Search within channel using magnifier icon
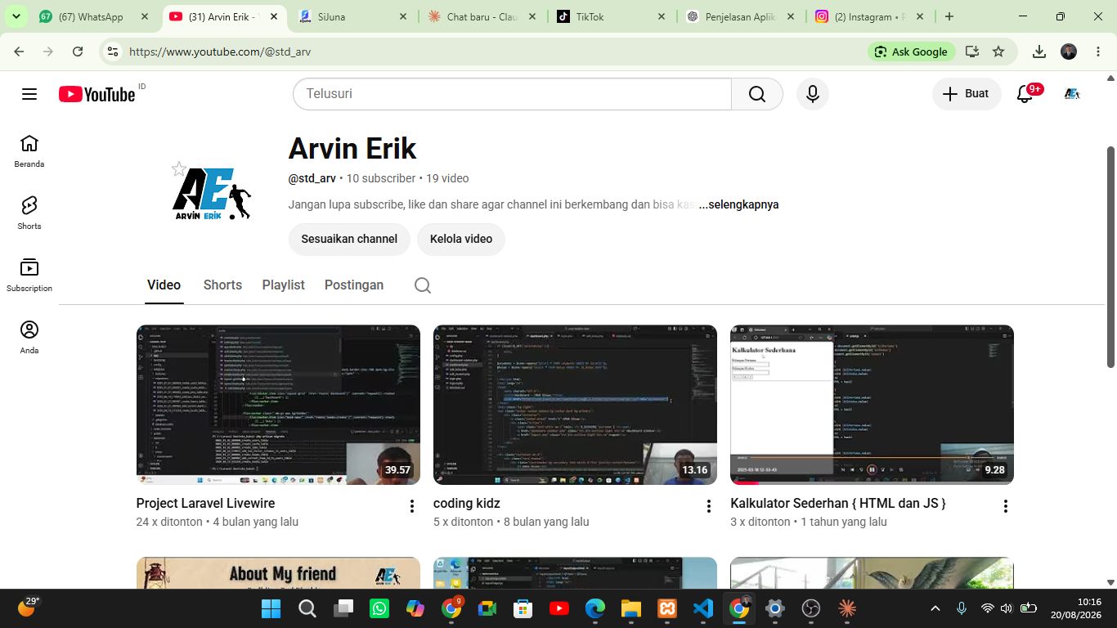This screenshot has height=628, width=1117. (x=422, y=285)
